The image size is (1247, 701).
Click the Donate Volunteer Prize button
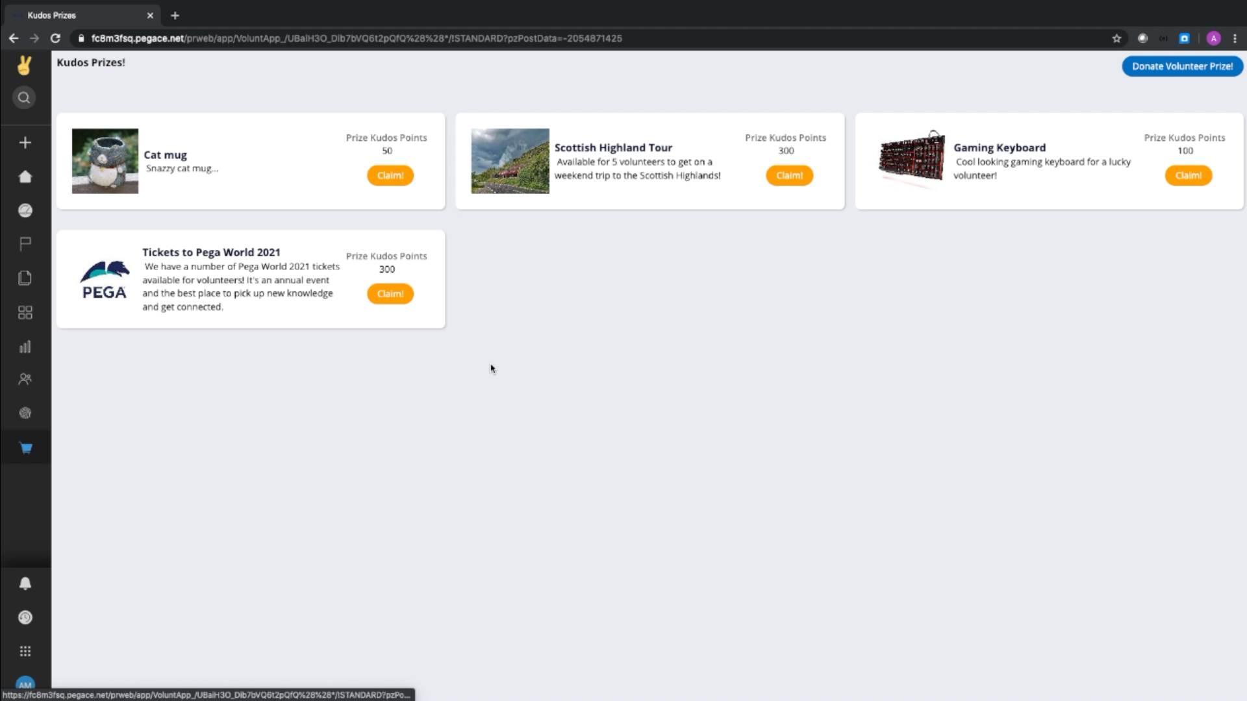click(x=1182, y=66)
